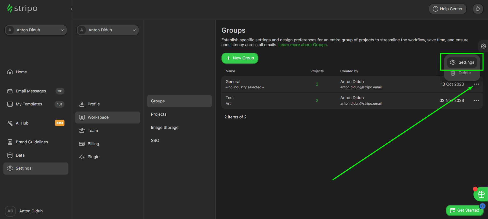The height and width of the screenshot is (219, 488).
Task: Open three-dot menu for Test group
Action: click(476, 101)
